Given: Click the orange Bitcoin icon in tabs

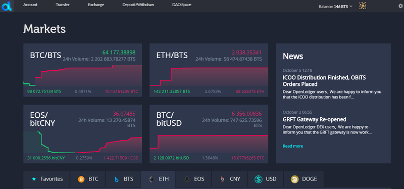Looking at the screenshot, I should pos(81,179).
